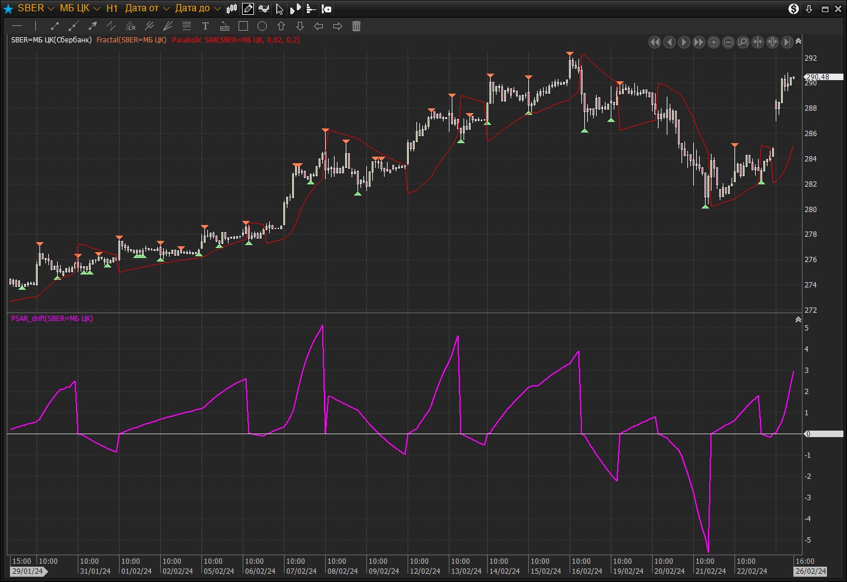This screenshot has width=847, height=582.
Task: Collapse the PSAR_drift indicator panel
Action: coord(798,319)
